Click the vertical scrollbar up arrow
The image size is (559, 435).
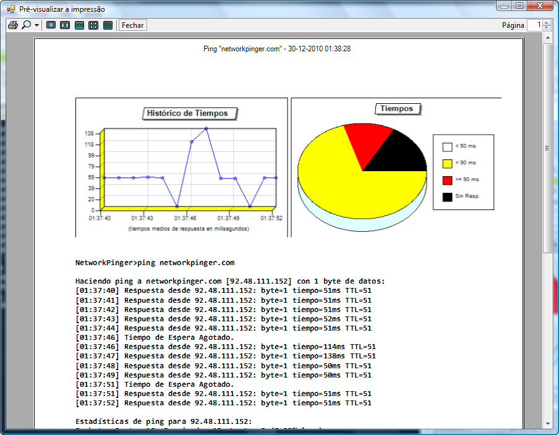548,38
